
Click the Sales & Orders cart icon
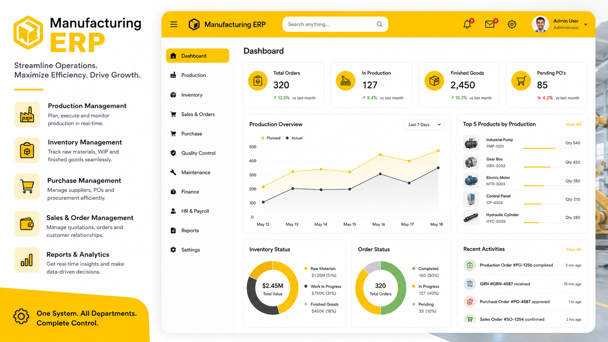point(173,114)
